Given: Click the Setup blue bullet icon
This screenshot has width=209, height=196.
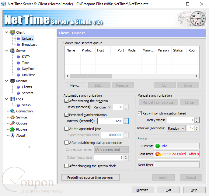Looking at the screenshot, I should (18, 105).
